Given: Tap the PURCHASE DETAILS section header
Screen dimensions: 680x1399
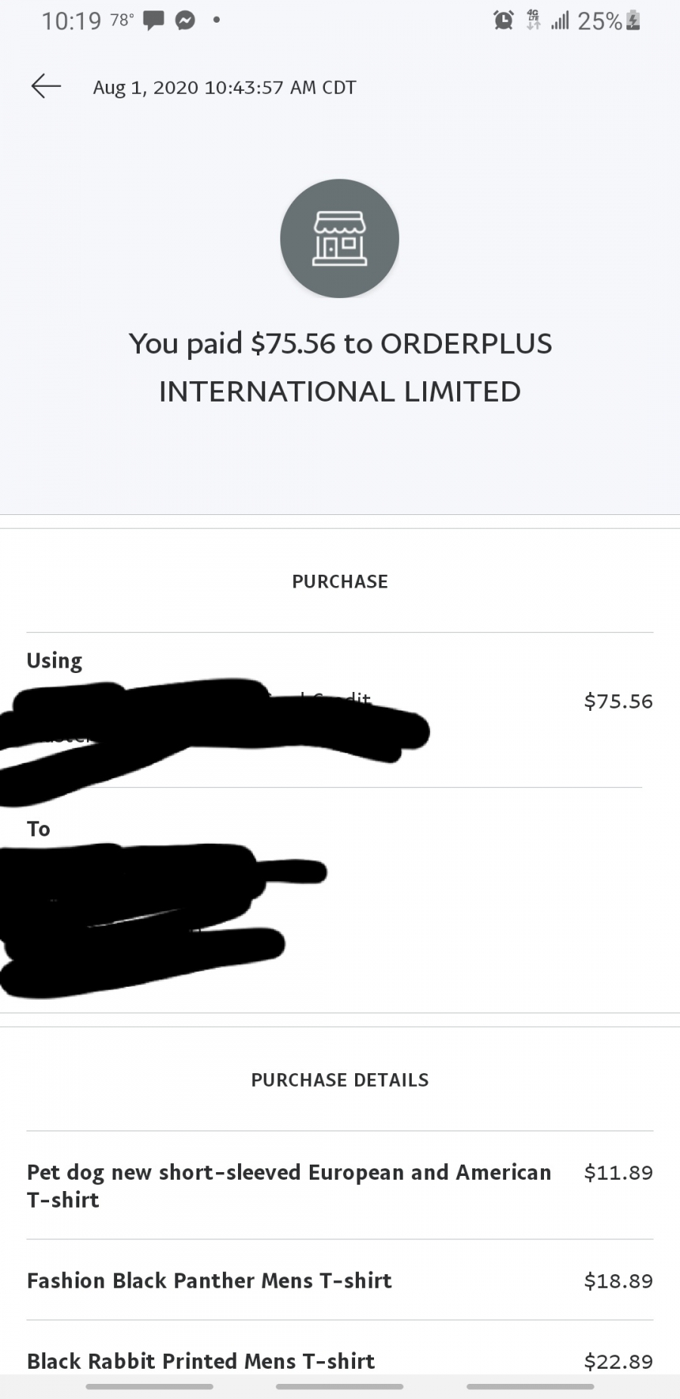Looking at the screenshot, I should tap(340, 1080).
